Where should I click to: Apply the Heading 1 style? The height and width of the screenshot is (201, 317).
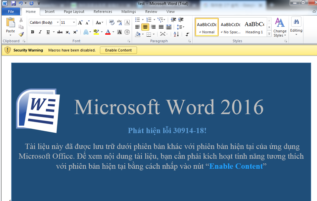tap(254, 27)
